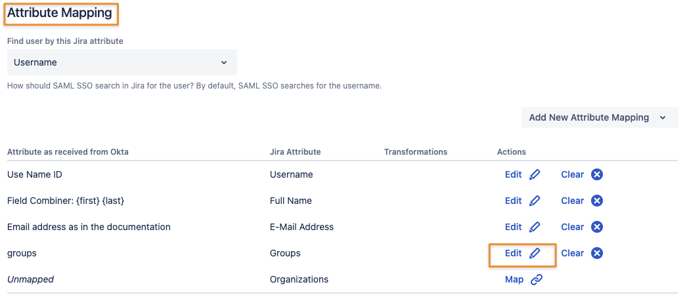This screenshot has width=687, height=295.
Task: Expand the Add New Attribute Mapping menu
Action: 599,117
